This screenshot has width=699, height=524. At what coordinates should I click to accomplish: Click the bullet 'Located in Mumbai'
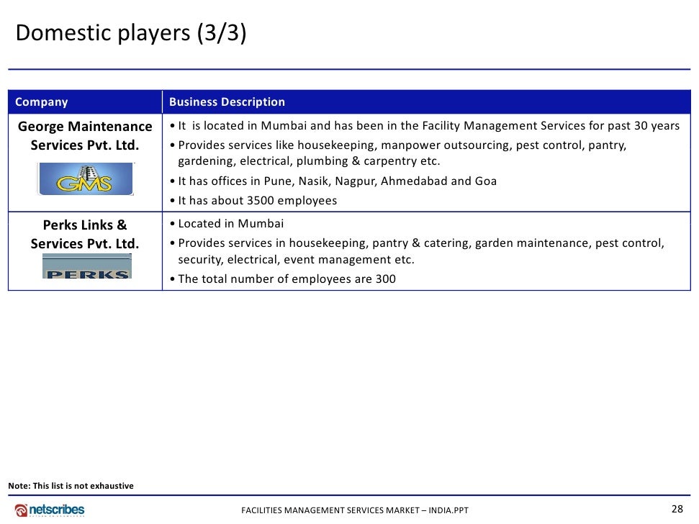(x=227, y=224)
